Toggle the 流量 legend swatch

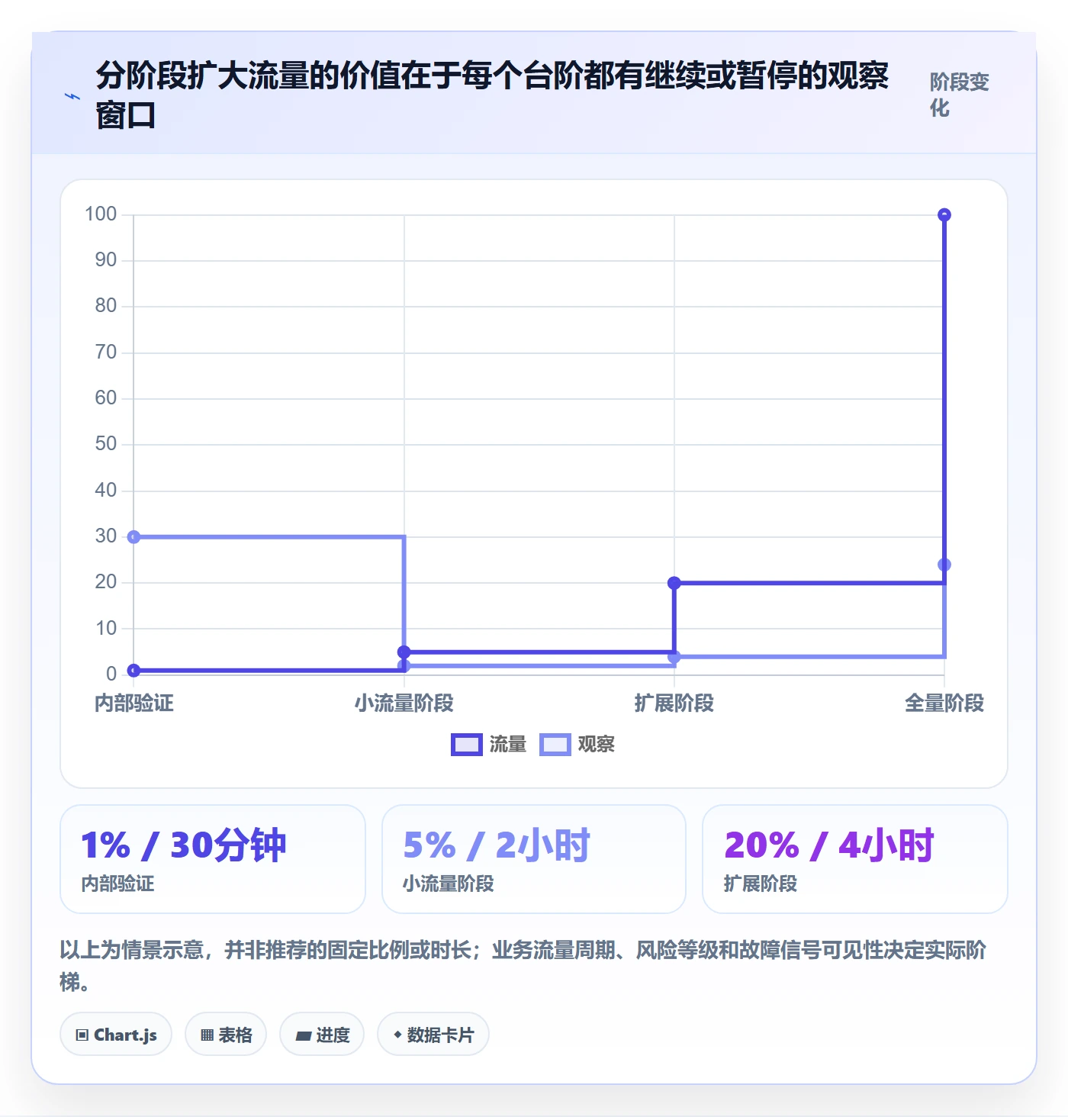467,745
